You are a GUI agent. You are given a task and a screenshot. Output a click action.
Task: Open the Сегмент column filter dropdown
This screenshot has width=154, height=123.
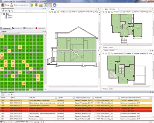pos(74,98)
